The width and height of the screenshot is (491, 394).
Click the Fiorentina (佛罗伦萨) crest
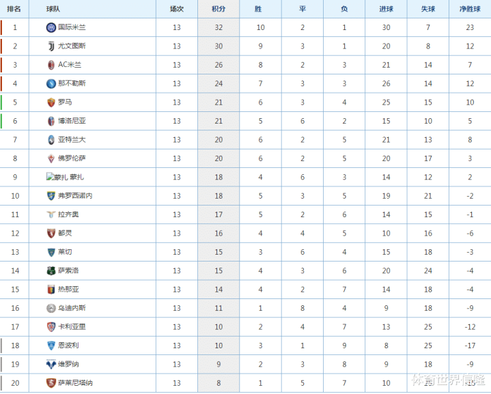click(51, 158)
